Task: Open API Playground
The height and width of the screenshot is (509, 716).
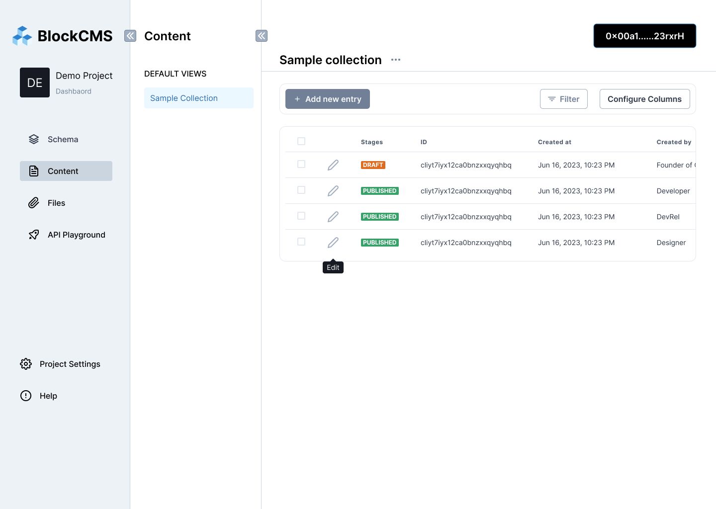Action: click(x=66, y=235)
